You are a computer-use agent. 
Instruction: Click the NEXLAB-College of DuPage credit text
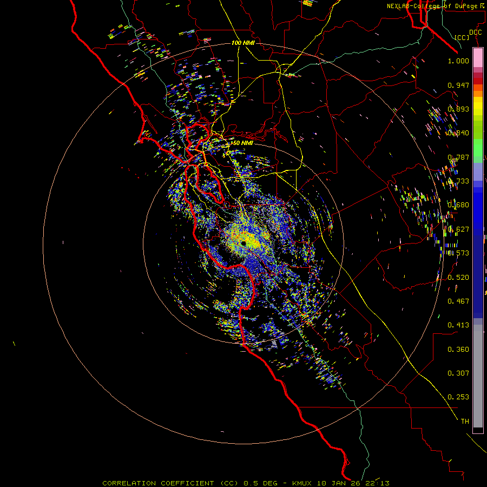[435, 6]
